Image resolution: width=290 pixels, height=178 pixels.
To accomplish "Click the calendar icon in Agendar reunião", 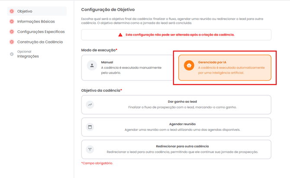I will pyautogui.click(x=90, y=127).
